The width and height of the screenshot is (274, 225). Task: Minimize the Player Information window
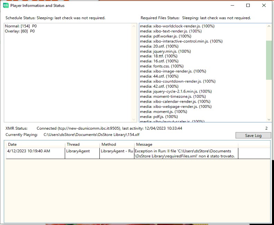(232, 6)
